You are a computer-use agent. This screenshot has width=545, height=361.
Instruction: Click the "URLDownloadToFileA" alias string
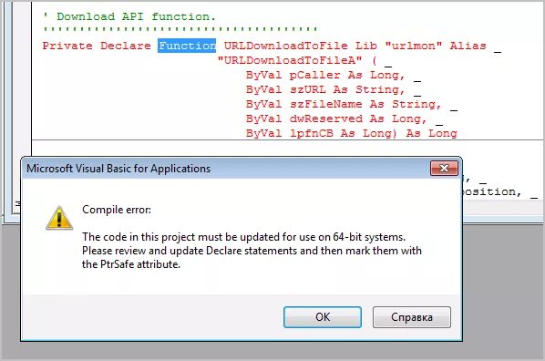coord(290,60)
